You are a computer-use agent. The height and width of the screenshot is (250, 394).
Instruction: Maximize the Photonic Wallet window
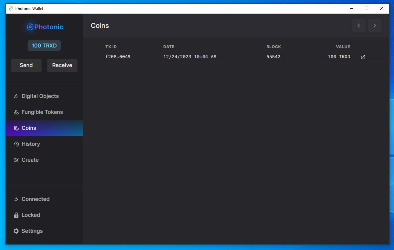(366, 9)
